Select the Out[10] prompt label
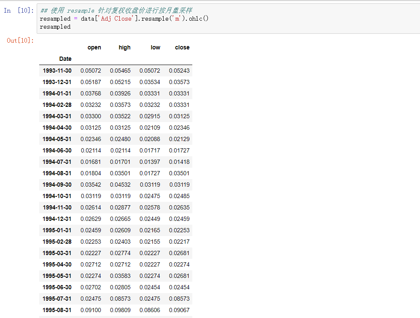420x318 pixels. 20,41
